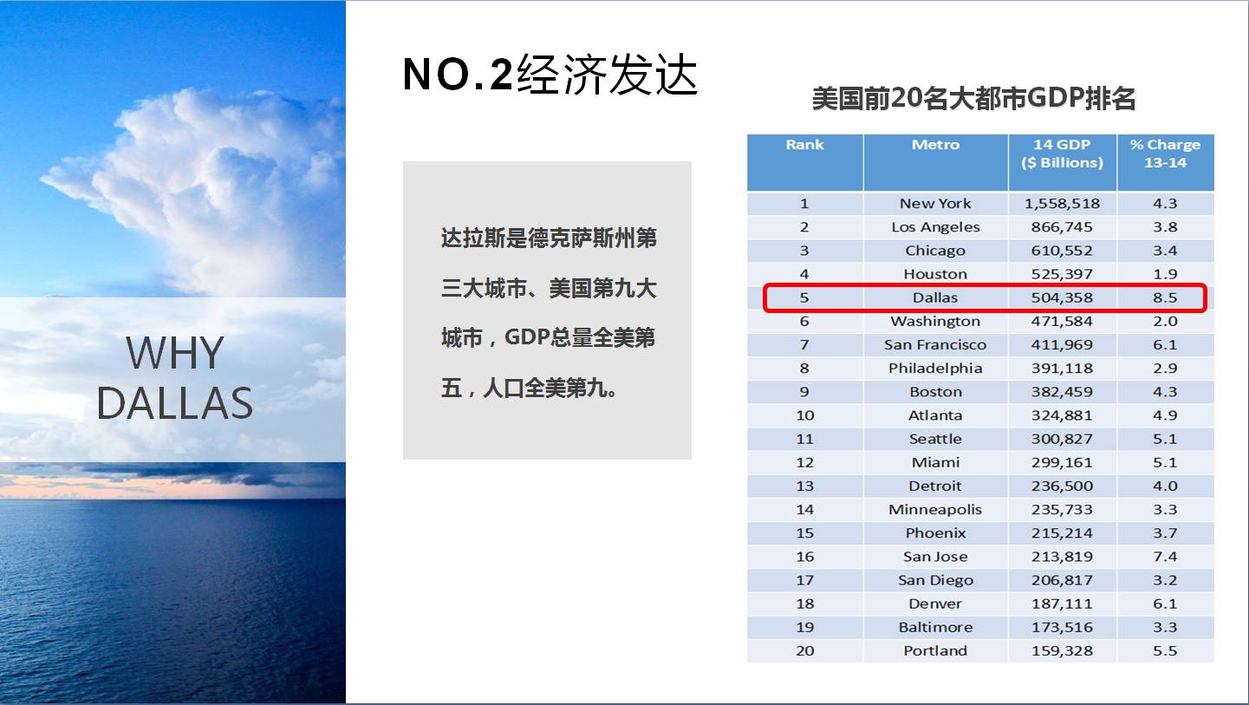Click the New York GDP value 1,558,518
Image resolution: width=1249 pixels, height=705 pixels.
(x=1062, y=204)
